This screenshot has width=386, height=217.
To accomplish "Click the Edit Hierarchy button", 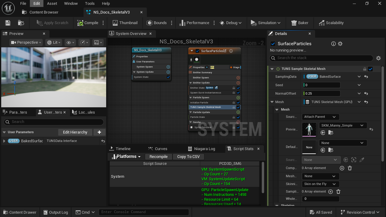I will pyautogui.click(x=75, y=132).
